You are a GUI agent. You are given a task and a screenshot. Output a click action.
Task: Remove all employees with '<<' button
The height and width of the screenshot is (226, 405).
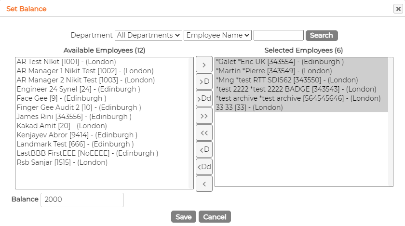[204, 133]
